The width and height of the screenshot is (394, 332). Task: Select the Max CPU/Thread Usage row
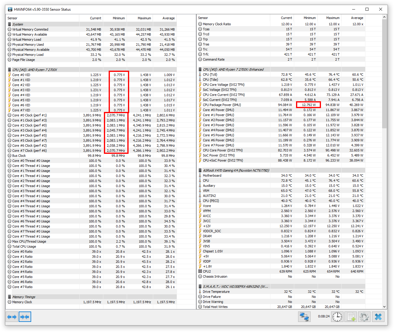click(91, 241)
